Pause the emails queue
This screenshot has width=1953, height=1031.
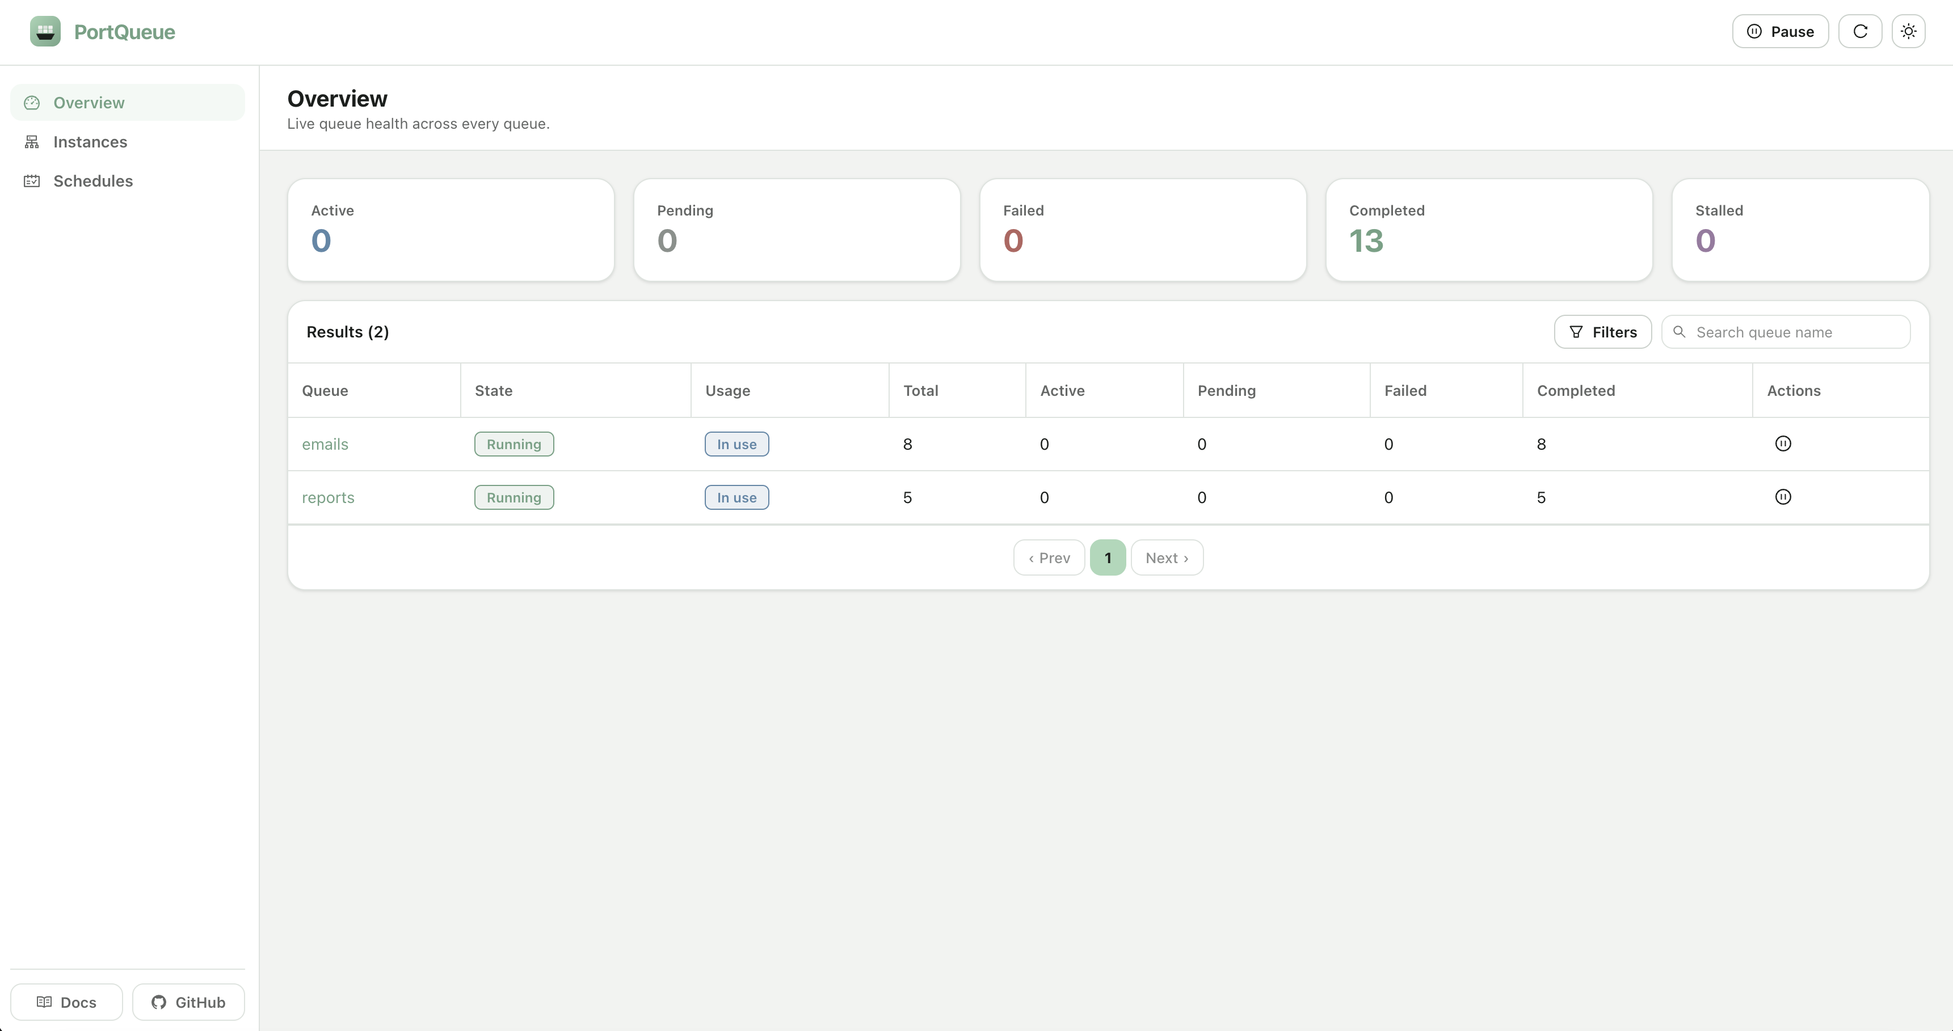click(x=1783, y=444)
